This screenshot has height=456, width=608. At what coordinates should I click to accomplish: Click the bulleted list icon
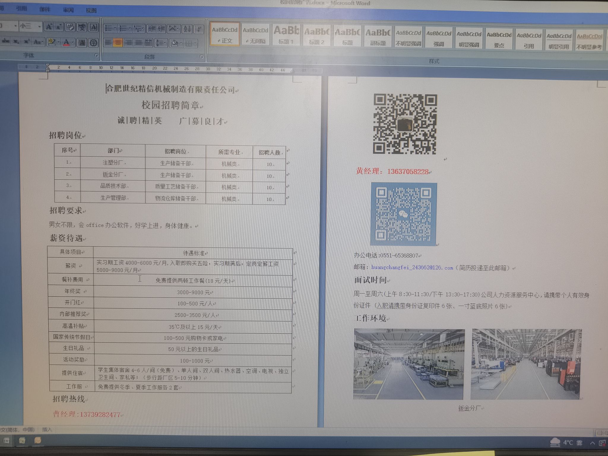coord(108,28)
